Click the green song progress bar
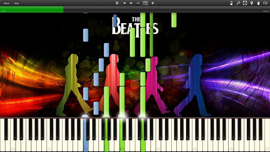 coord(32,9)
